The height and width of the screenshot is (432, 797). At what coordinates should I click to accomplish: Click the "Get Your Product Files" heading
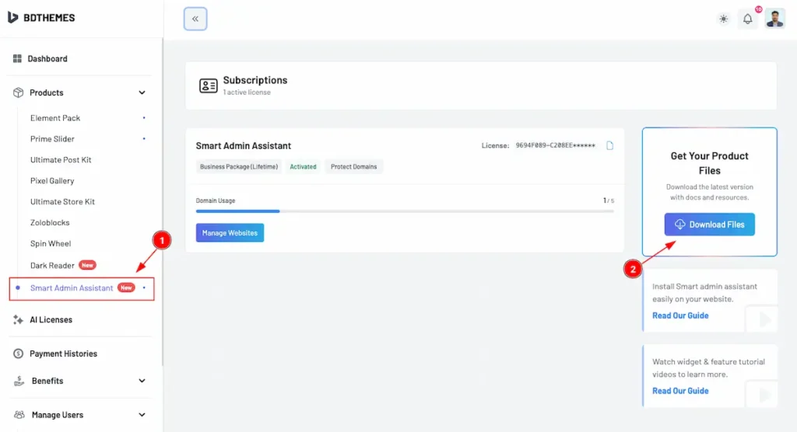[x=710, y=163]
